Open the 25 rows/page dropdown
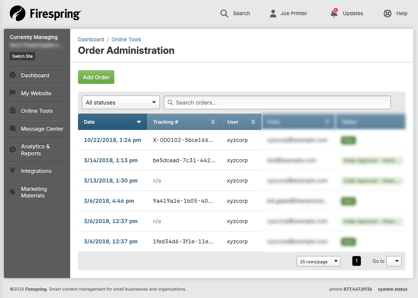Screen dimensions: 418x298 (x=319, y=261)
